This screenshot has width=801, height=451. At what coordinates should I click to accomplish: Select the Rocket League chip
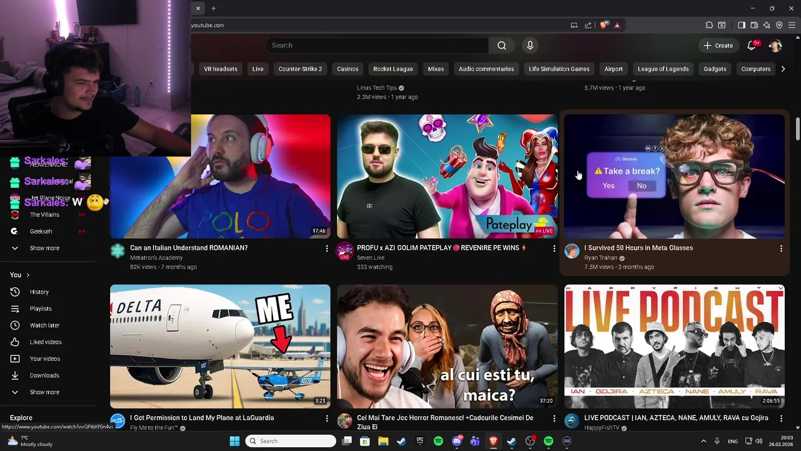pyautogui.click(x=393, y=69)
